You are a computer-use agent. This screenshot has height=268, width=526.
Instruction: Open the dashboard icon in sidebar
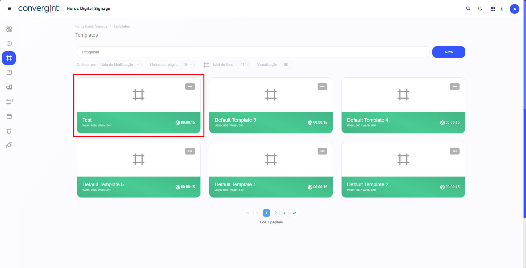9,29
